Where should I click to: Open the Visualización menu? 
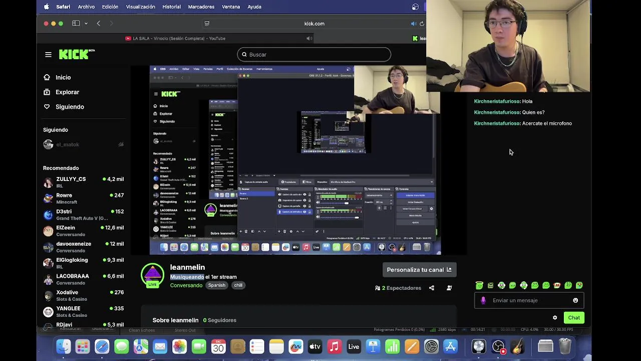[140, 7]
